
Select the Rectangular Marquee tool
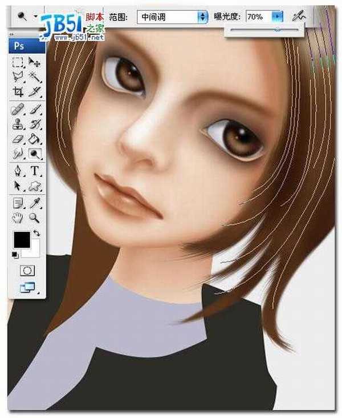(18, 62)
